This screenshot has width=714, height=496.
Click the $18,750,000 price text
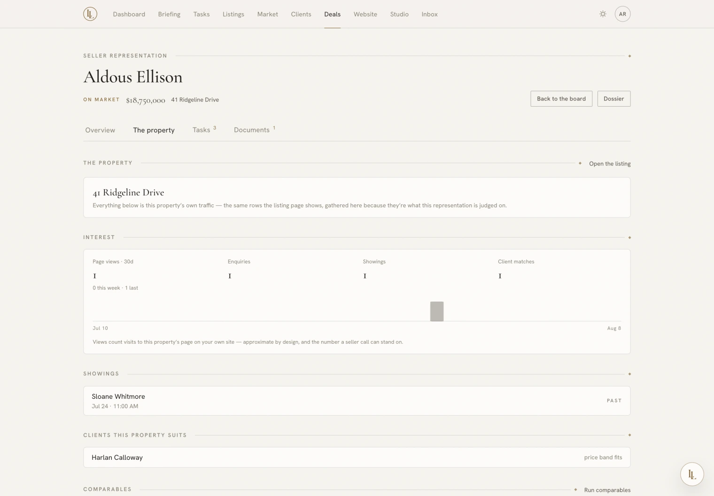[x=146, y=100]
